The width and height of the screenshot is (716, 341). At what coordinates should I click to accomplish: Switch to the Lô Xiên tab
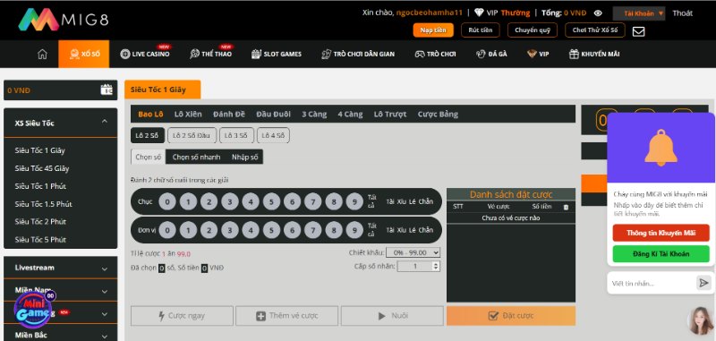coord(188,115)
